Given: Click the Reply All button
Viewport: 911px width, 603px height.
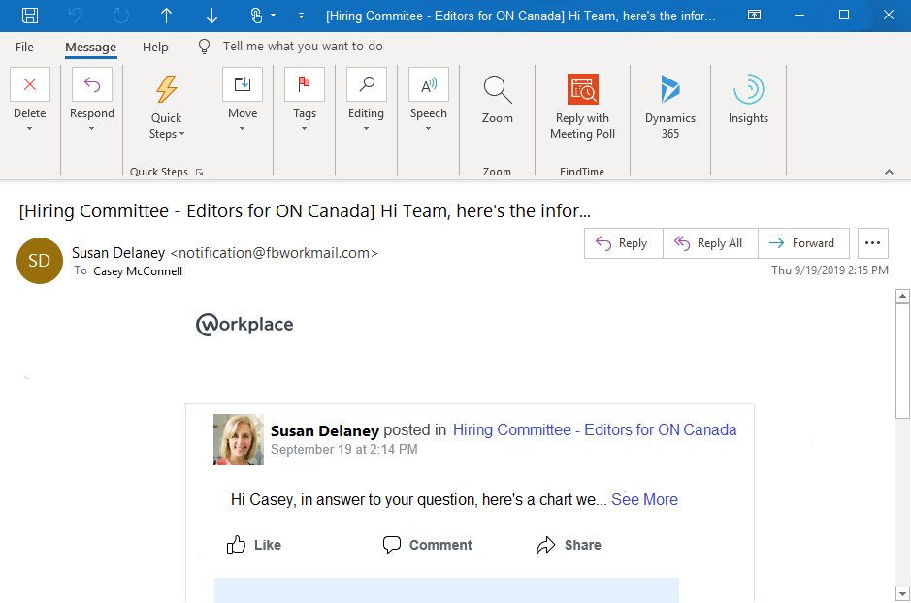Looking at the screenshot, I should pyautogui.click(x=709, y=243).
